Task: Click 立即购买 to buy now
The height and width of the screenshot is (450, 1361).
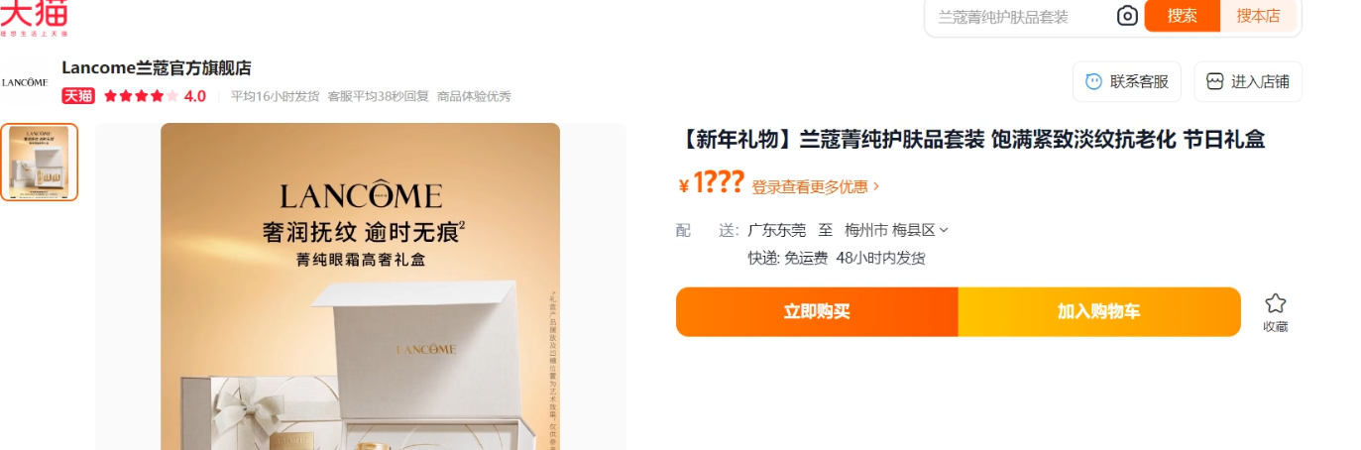Action: pos(817,311)
